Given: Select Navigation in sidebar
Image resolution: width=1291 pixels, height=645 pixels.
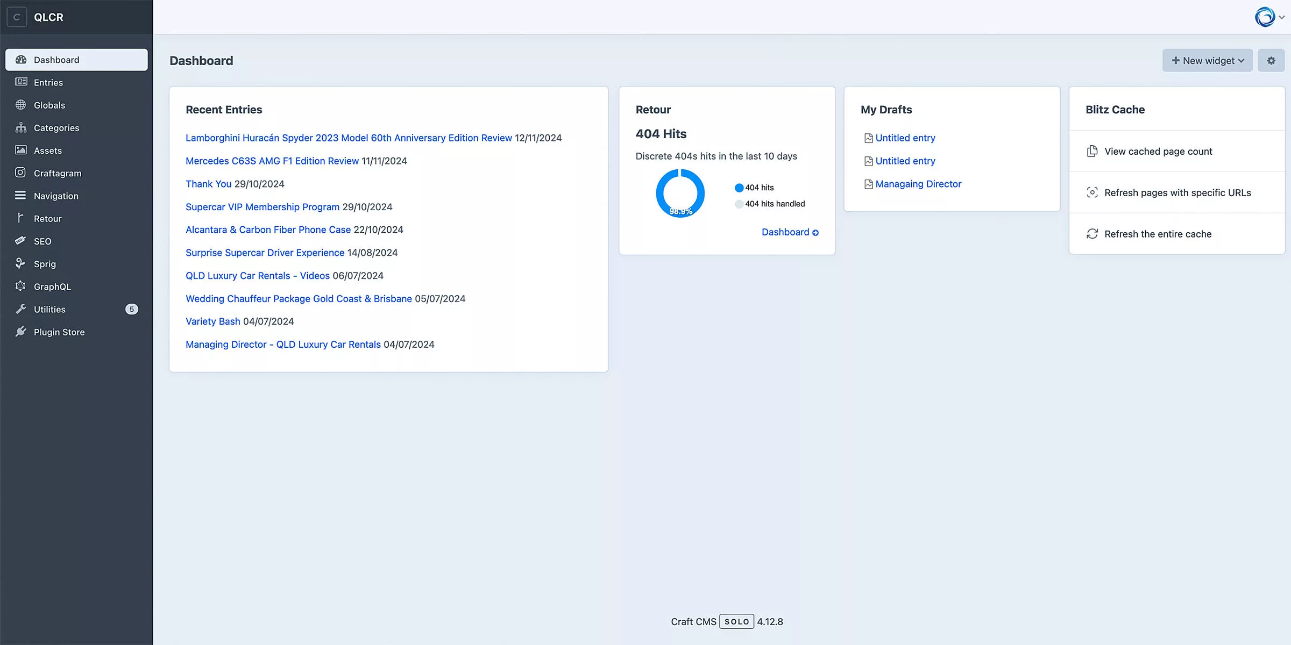Looking at the screenshot, I should click(x=76, y=196).
